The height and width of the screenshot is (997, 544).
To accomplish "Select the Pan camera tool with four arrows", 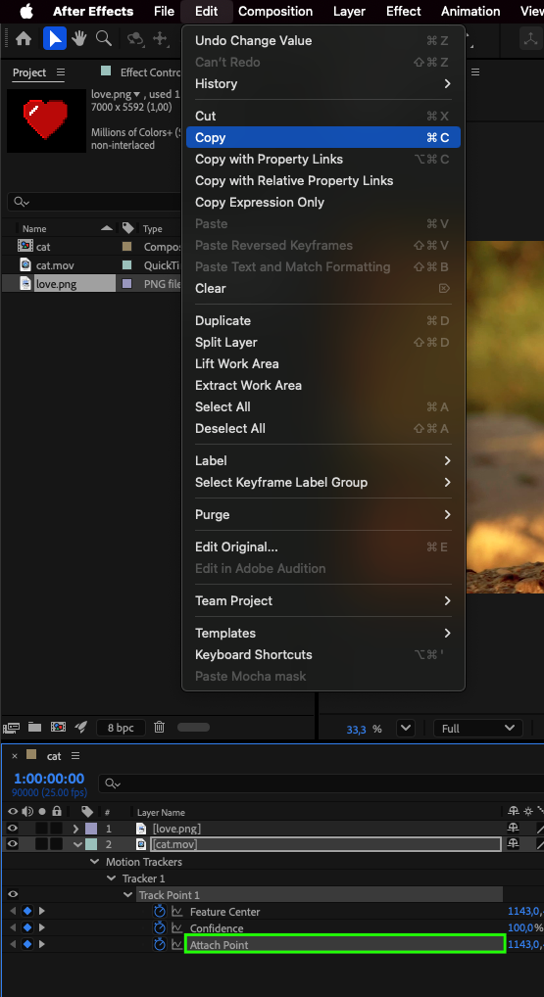I will click(x=159, y=39).
